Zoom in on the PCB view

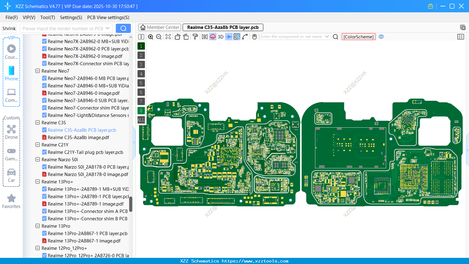[x=151, y=37]
